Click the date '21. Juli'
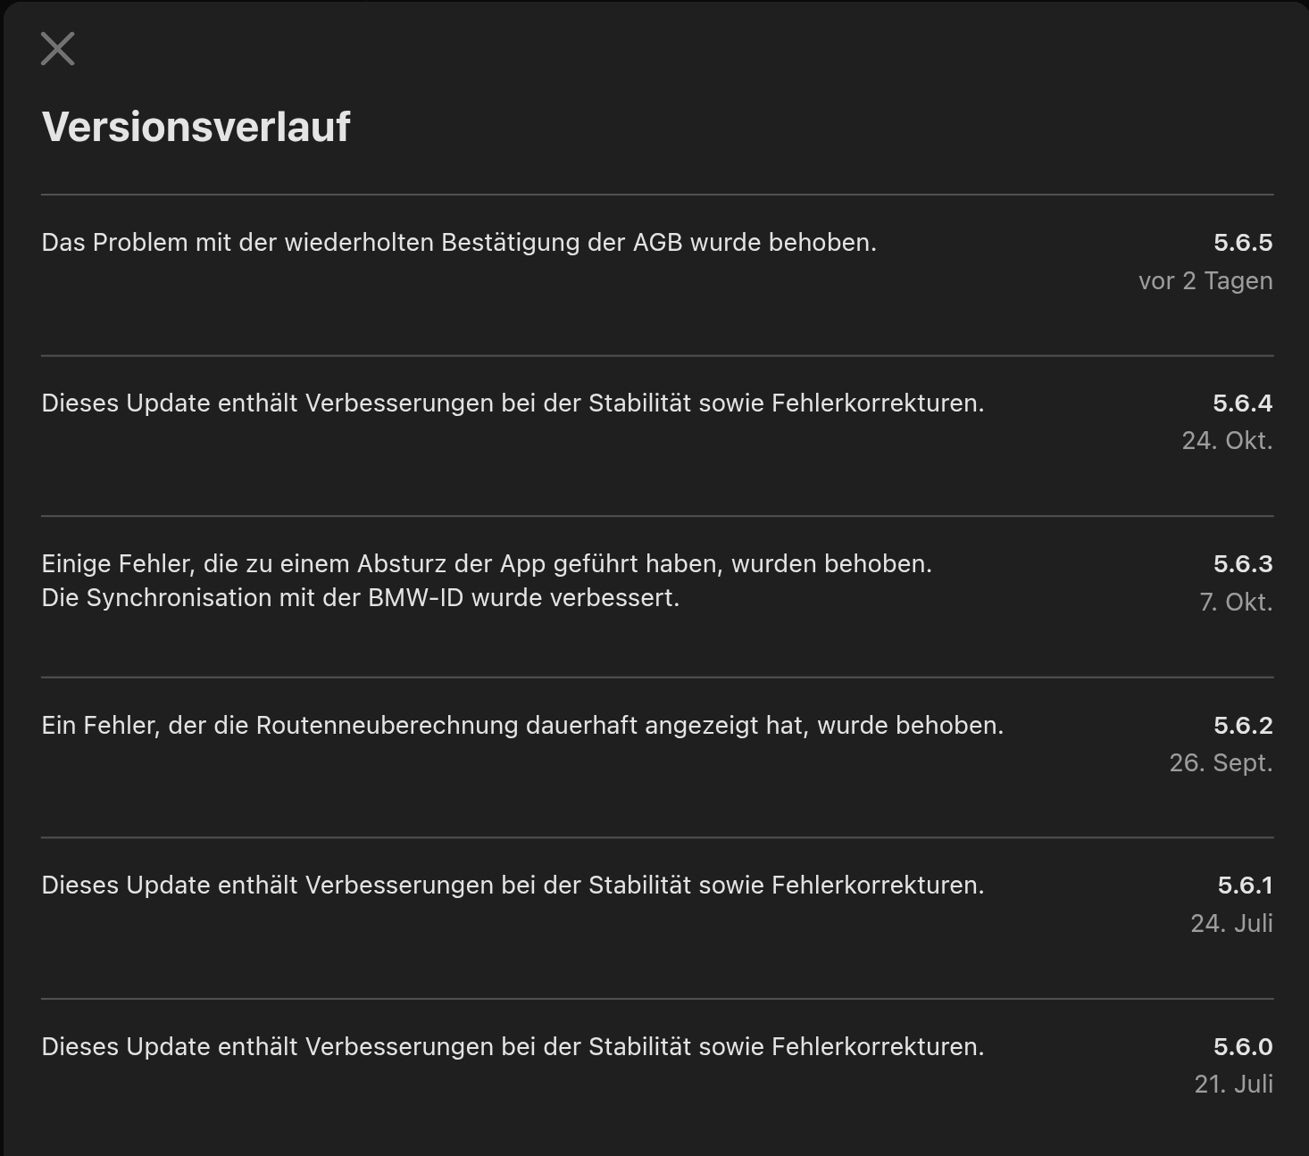 coord(1233,1085)
